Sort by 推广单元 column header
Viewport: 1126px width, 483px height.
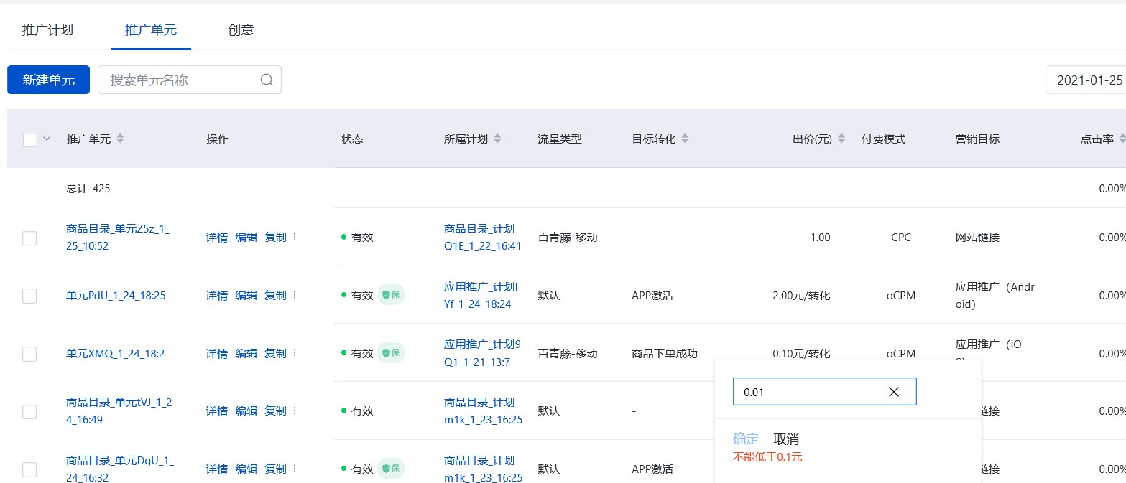coord(120,139)
